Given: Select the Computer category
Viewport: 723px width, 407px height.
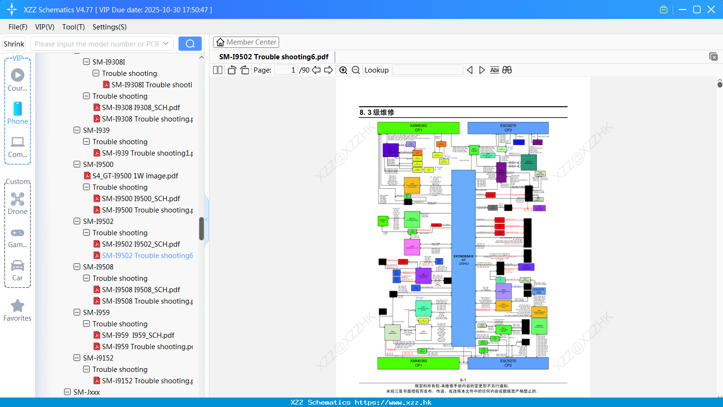Looking at the screenshot, I should [x=18, y=147].
